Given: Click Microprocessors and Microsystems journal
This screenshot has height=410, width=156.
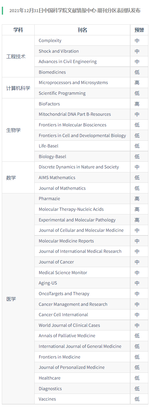Looking at the screenshot, I should tap(73, 83).
